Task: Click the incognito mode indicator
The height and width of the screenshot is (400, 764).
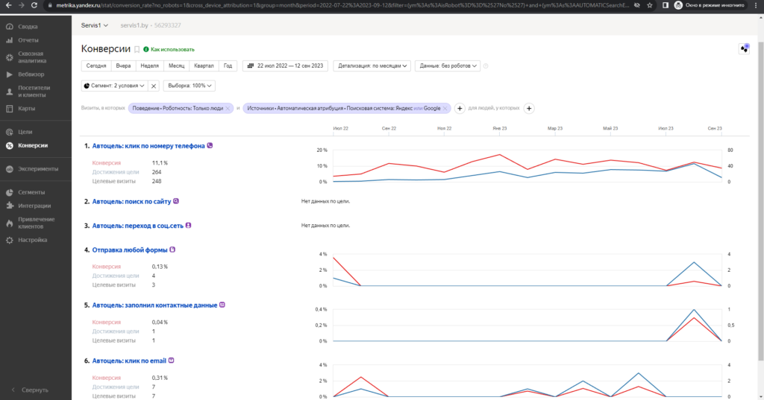Action: [710, 5]
